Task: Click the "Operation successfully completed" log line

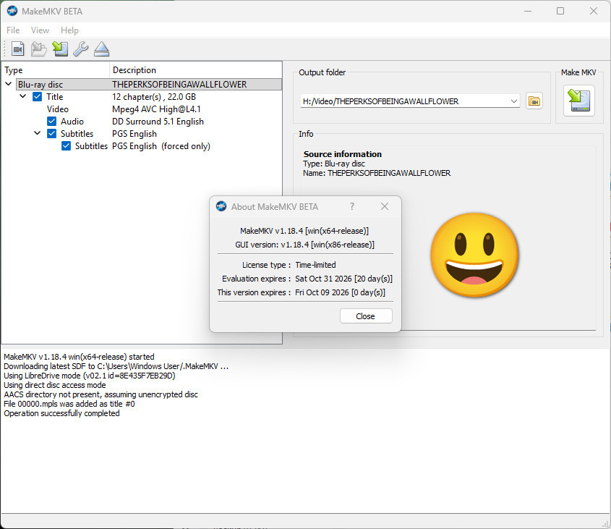Action: pos(61,413)
